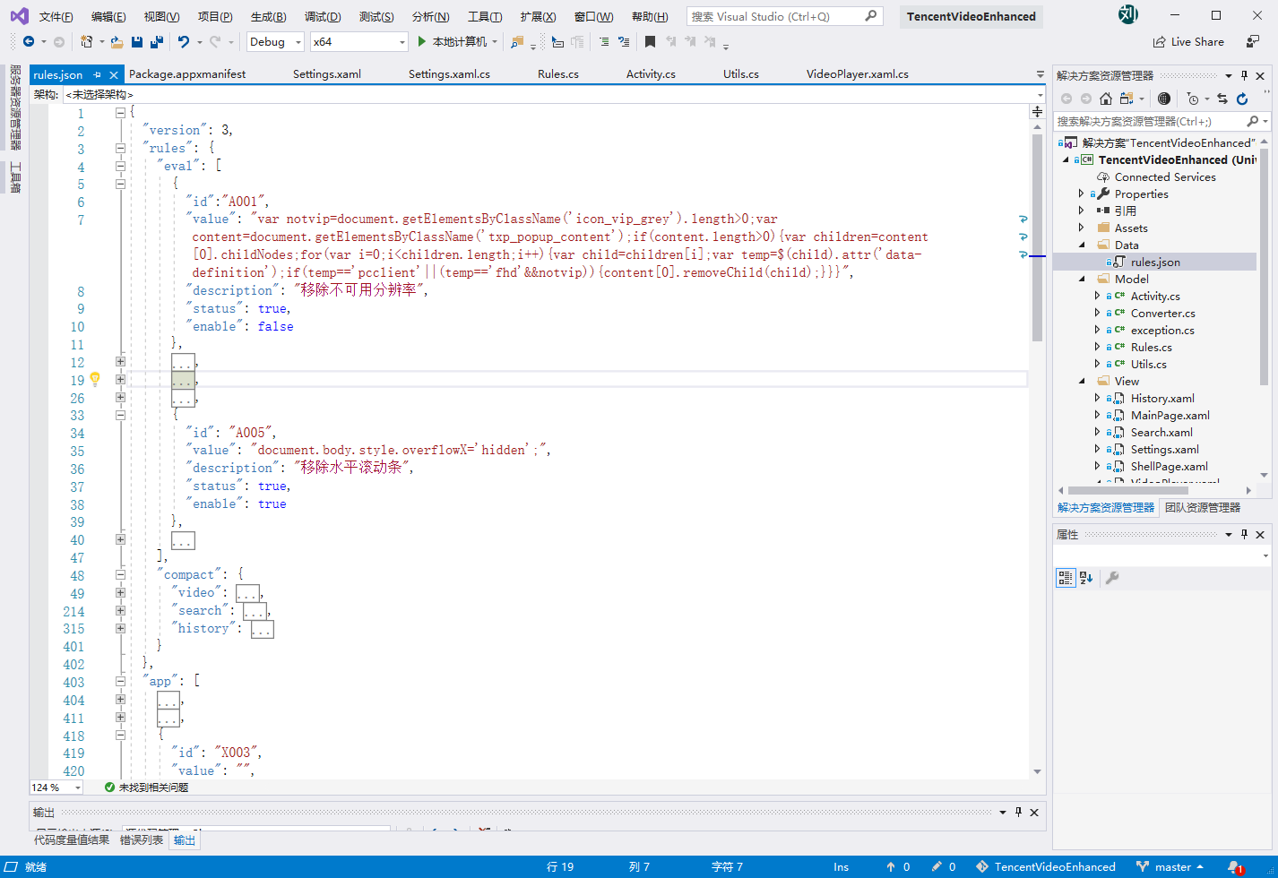
Task: Click the editor vertical scrollbar thumb
Action: point(1037,237)
